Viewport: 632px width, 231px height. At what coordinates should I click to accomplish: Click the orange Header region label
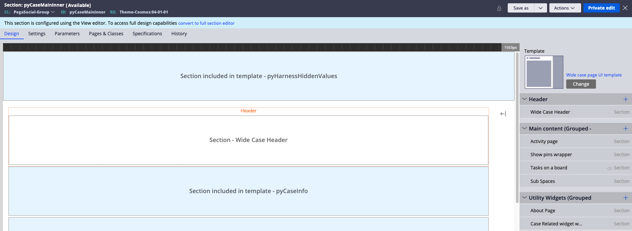(249, 111)
